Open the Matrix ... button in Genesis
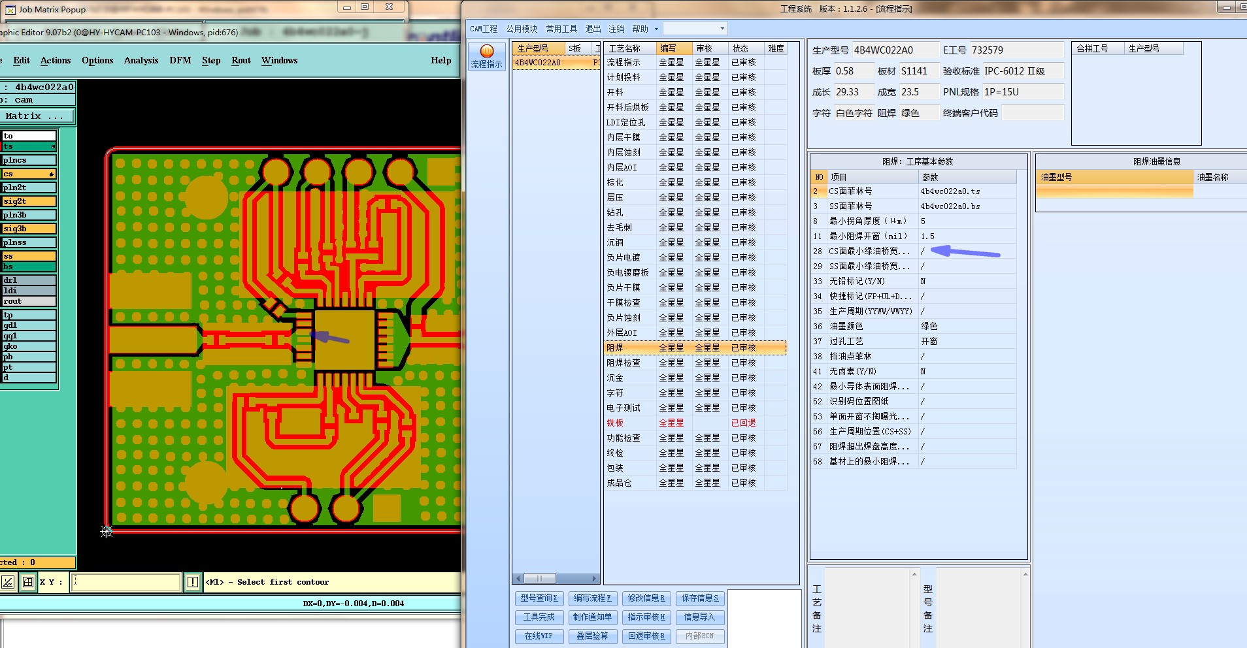The image size is (1247, 648). tap(37, 116)
